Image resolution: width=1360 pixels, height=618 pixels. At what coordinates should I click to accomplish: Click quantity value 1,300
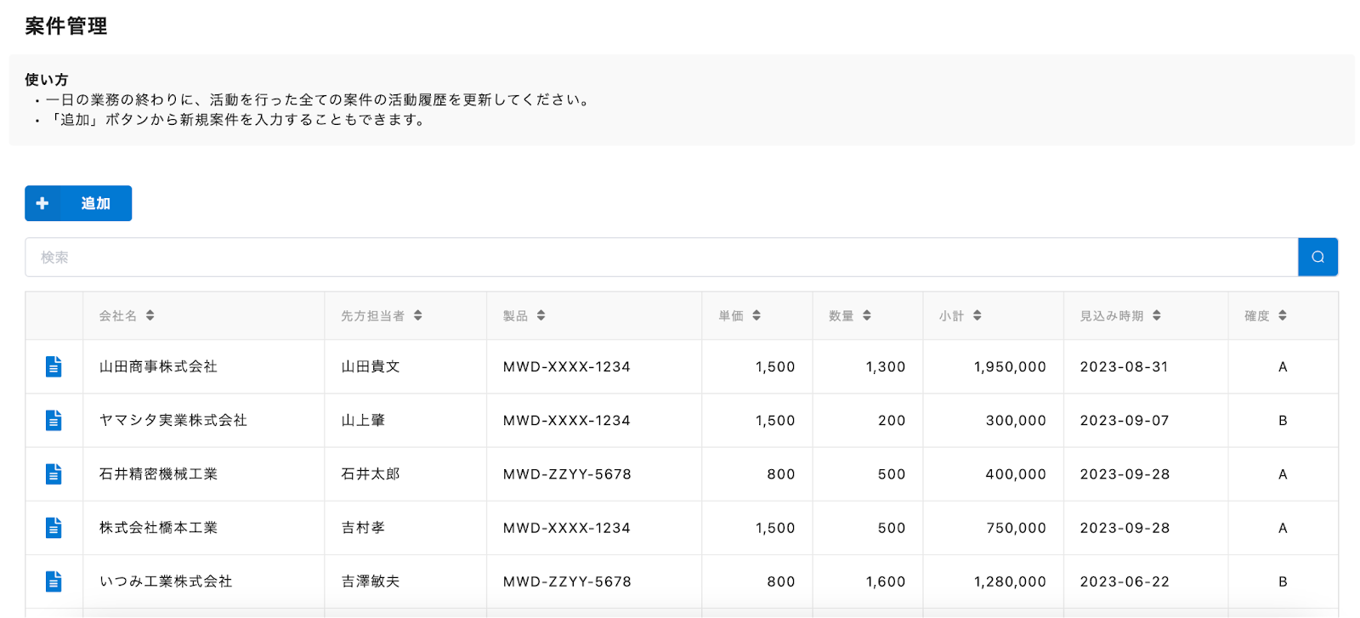pos(886,366)
